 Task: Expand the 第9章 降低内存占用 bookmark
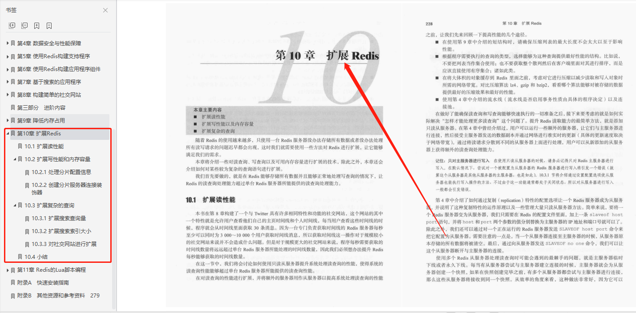pyautogui.click(x=7, y=121)
